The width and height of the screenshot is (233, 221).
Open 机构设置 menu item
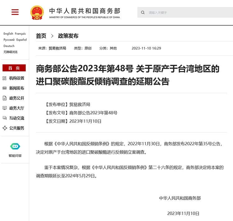coord(17,78)
